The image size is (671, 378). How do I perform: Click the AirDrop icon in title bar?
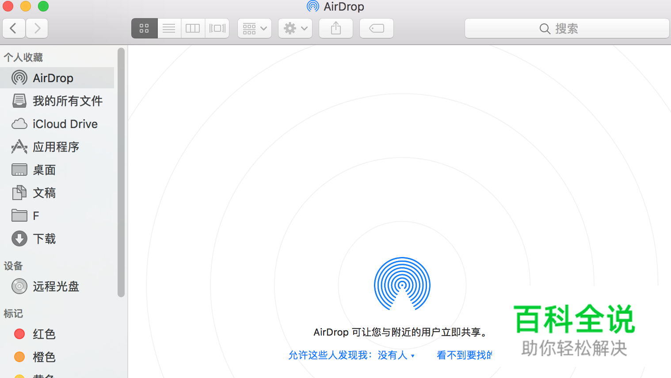tap(313, 6)
